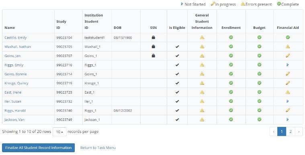
Task: Click SSN lock icon for Goins, Jan
Action: coord(153,56)
